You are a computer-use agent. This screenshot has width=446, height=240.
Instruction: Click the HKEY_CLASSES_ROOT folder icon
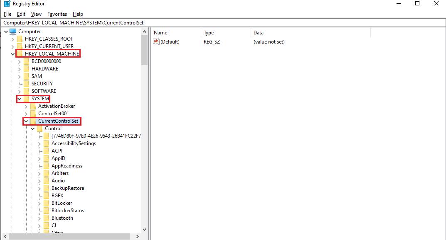[x=20, y=39]
